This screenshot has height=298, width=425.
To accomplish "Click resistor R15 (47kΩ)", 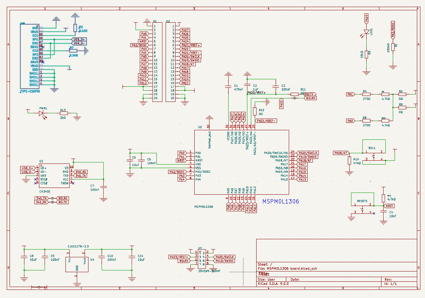I will coord(349,161).
